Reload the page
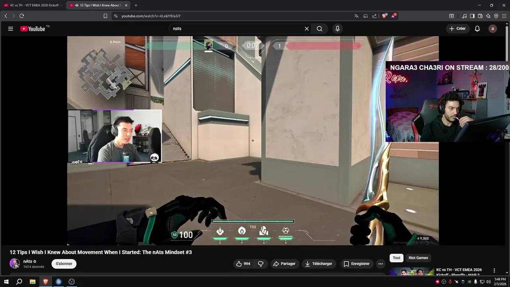Image resolution: width=510 pixels, height=287 pixels. (x=22, y=16)
